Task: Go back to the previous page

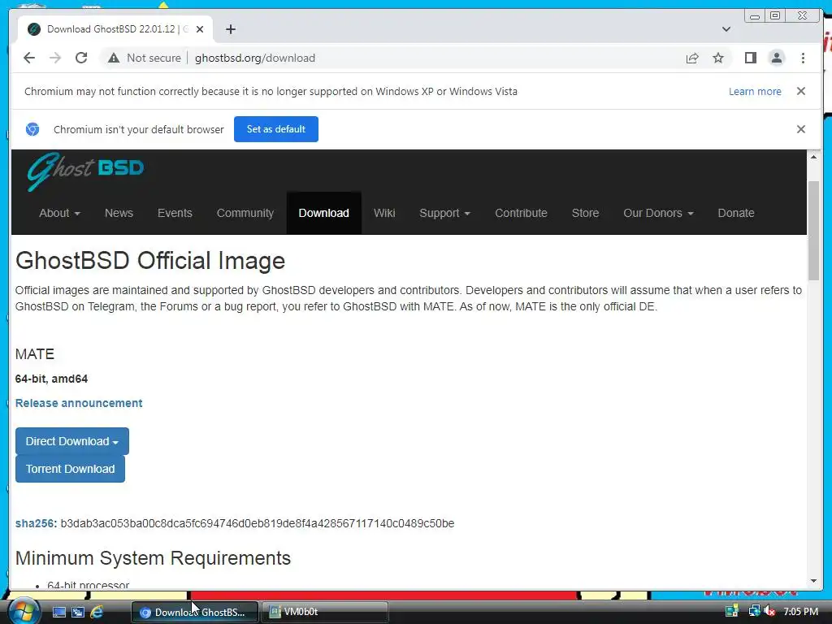Action: [x=29, y=58]
